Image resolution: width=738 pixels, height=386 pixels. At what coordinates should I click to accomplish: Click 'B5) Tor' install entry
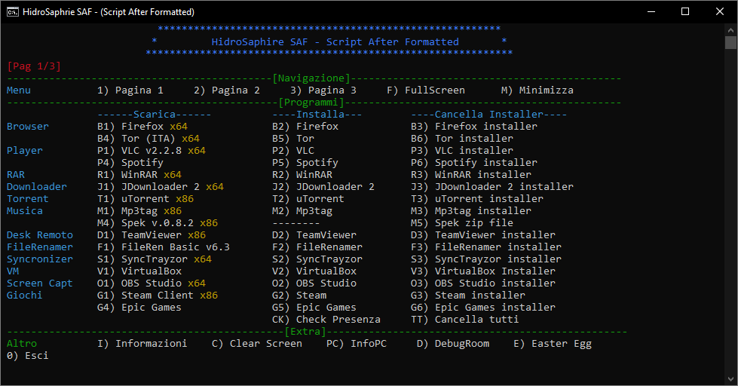pyautogui.click(x=293, y=139)
